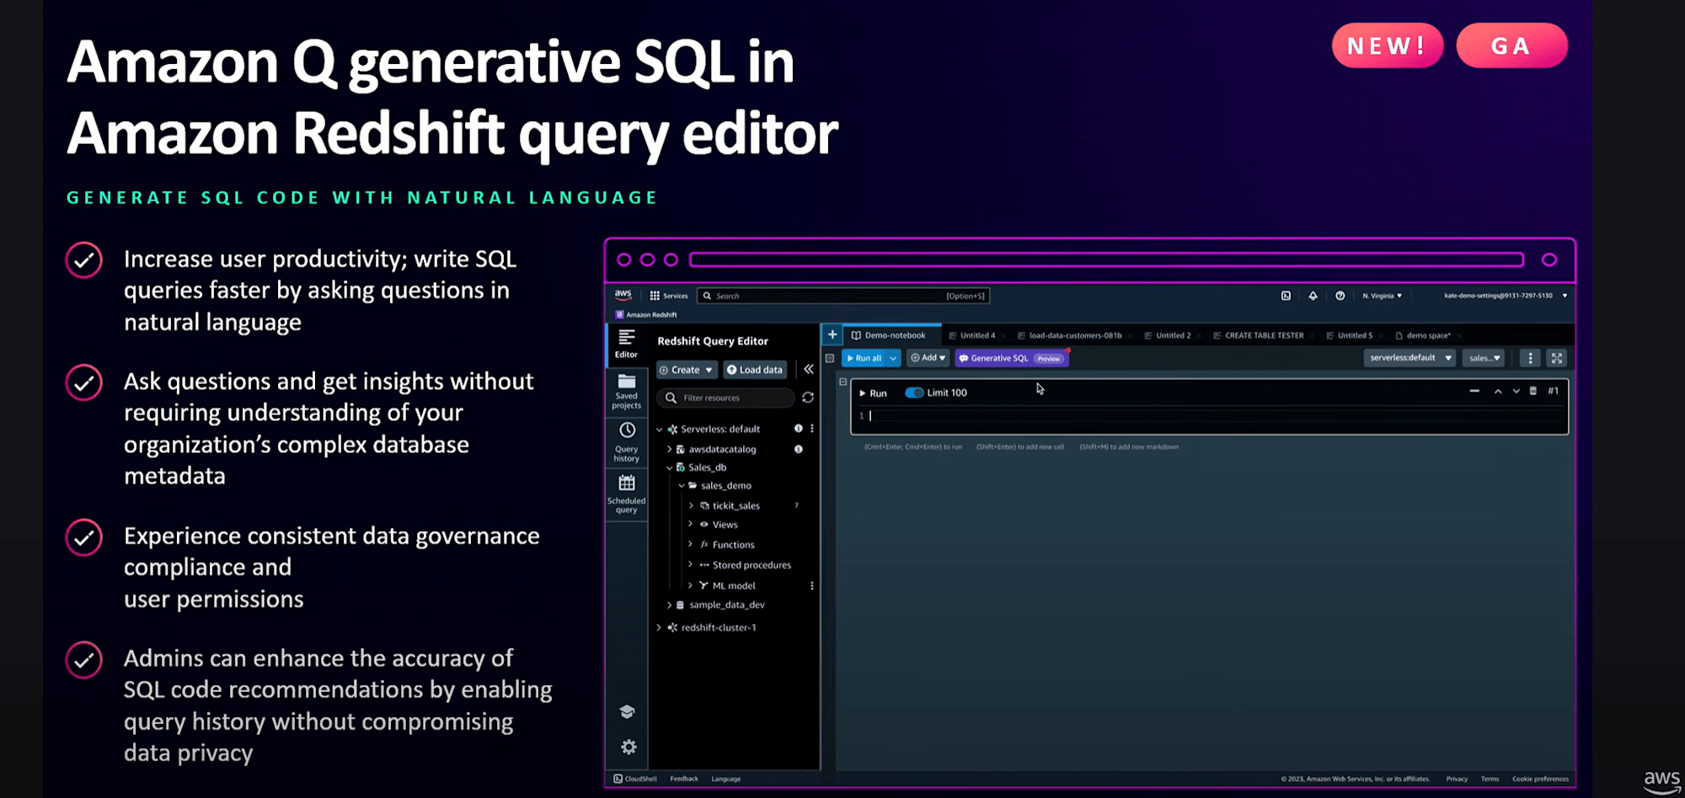Open options for the ML model row
This screenshot has height=798, width=1685.
tap(812, 586)
